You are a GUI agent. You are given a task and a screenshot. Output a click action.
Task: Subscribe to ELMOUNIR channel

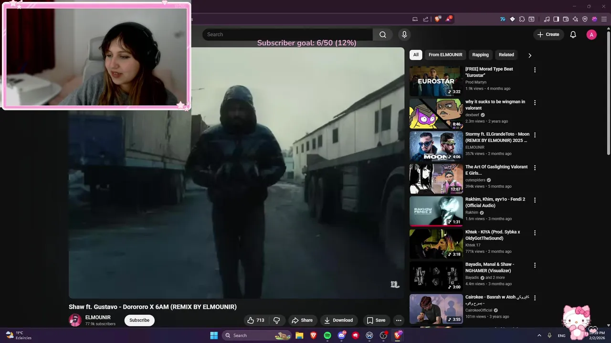pos(139,320)
